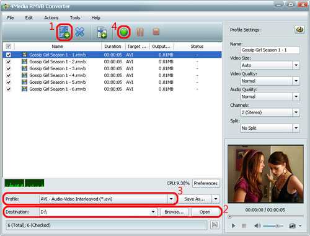Select row Gossip Girl Season 1 - 6.rmvb
Image resolution: width=310 pixels, height=236 pixels.
112,89
